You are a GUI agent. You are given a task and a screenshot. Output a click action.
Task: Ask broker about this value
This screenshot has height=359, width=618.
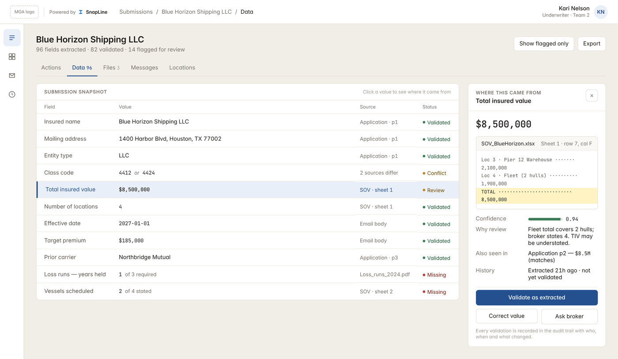[569, 316]
